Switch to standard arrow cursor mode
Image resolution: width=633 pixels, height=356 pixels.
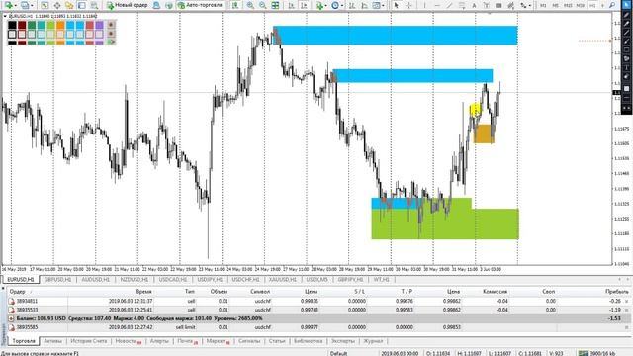click(396, 5)
